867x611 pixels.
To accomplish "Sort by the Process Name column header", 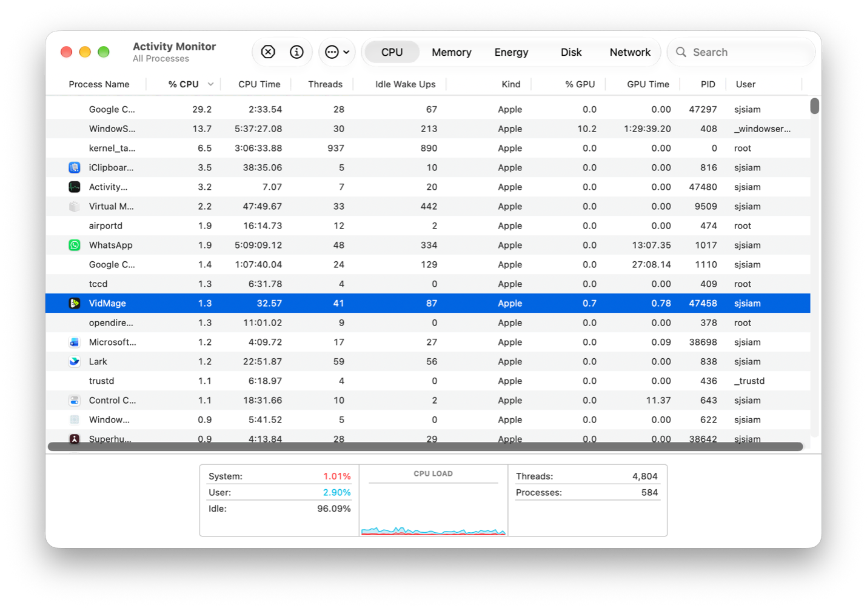I will [99, 84].
